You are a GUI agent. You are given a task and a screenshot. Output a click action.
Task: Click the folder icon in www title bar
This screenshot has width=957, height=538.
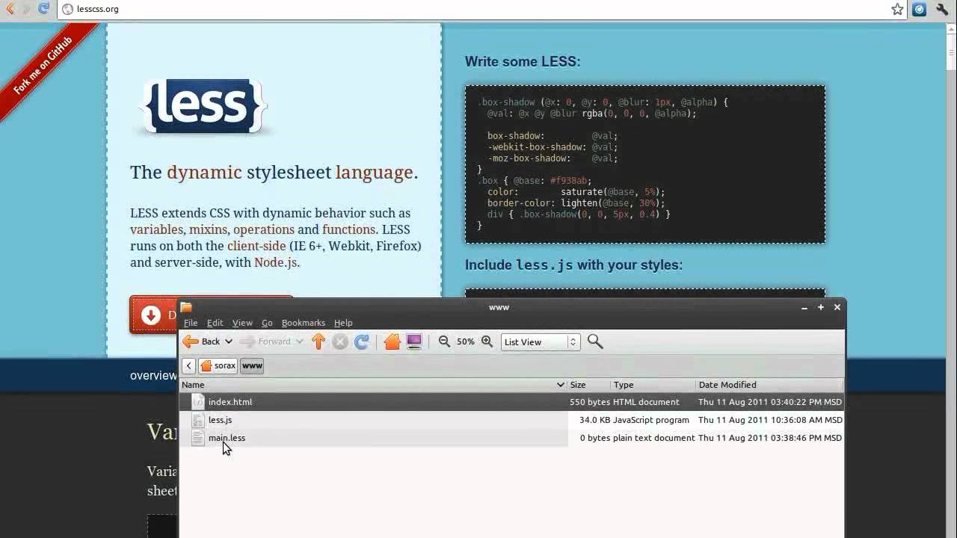[186, 307]
